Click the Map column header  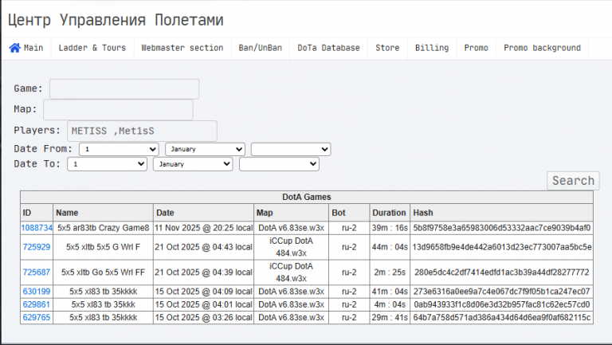coord(291,213)
